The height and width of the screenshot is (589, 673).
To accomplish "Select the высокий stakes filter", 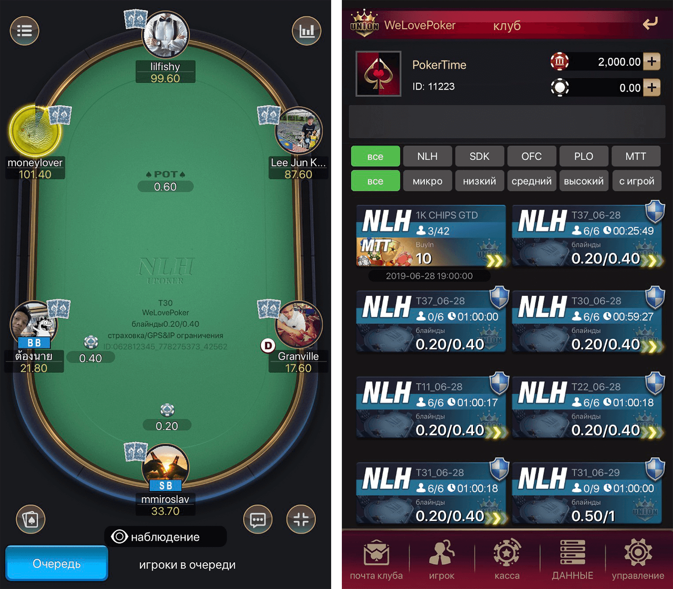I will 584,181.
